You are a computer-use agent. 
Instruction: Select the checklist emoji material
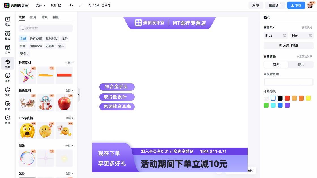point(64,130)
